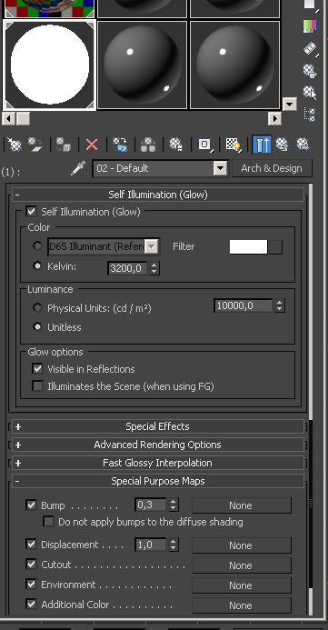The image size is (328, 630).
Task: Click the Select by Material icon
Action: coord(310,93)
